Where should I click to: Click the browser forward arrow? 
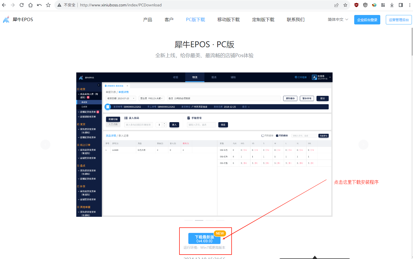(x=13, y=5)
